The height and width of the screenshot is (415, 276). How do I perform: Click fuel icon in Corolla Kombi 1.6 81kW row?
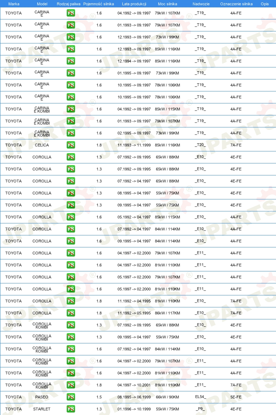click(x=71, y=373)
